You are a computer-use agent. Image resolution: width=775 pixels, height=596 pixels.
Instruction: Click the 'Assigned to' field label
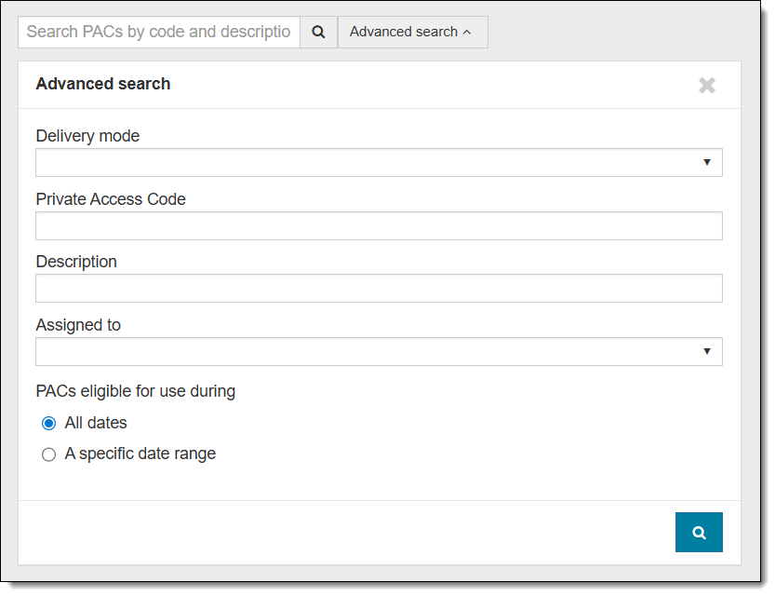(x=78, y=326)
